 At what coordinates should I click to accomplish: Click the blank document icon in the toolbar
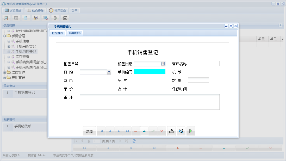coord(26,18)
